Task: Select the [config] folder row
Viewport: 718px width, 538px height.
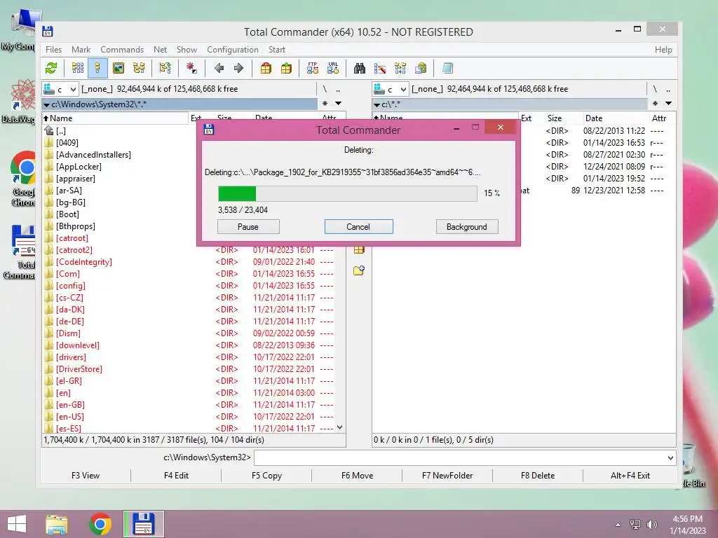Action: 189,286
